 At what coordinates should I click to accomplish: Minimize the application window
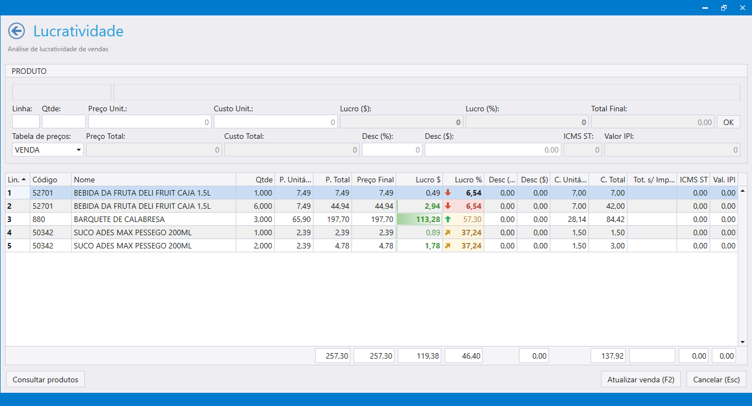click(x=706, y=8)
